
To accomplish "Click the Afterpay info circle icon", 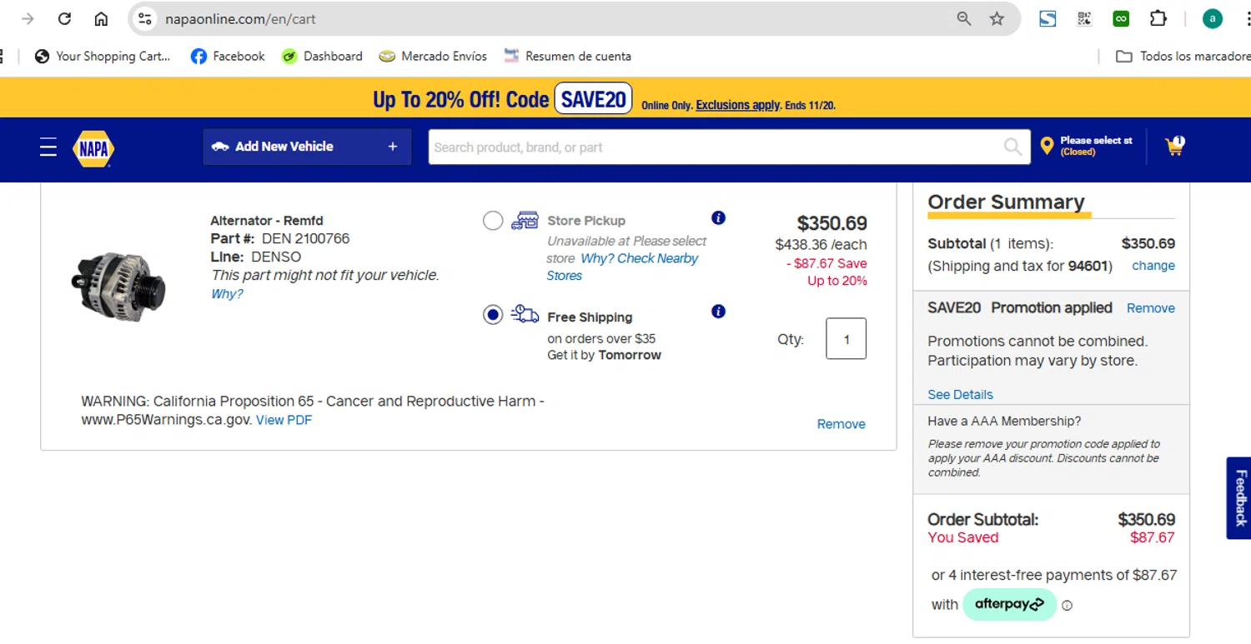I will (x=1067, y=606).
